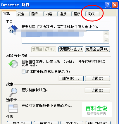This screenshot has width=119, height=124.
Task: Open the 删除(D)... browsing history dialog
Action: click(71, 78)
